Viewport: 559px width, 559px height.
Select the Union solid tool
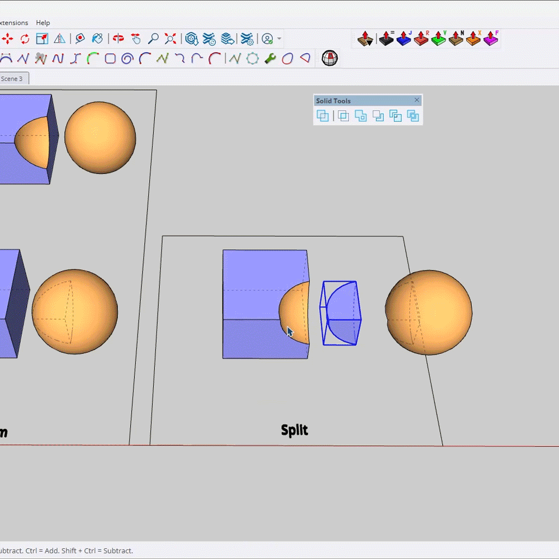(x=361, y=116)
